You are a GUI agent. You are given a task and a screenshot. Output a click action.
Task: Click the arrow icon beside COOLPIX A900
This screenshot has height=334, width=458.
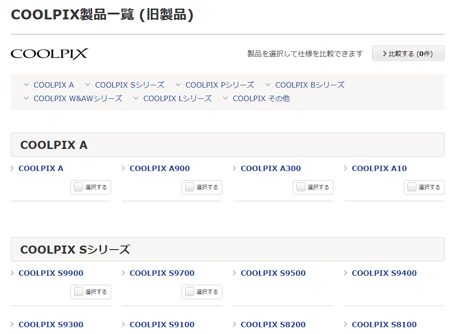[x=123, y=168]
